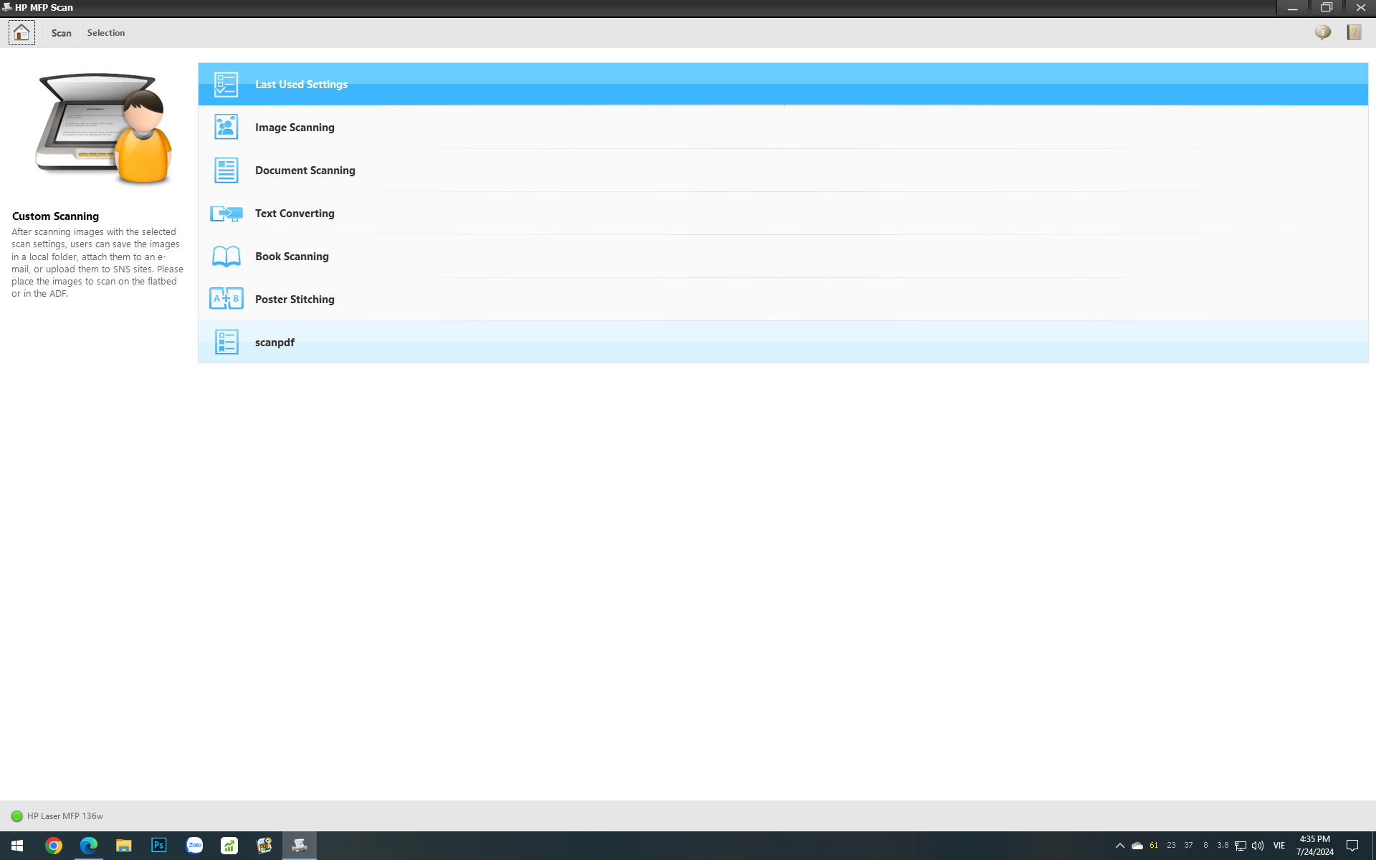Open the Windows Start menu

point(17,846)
